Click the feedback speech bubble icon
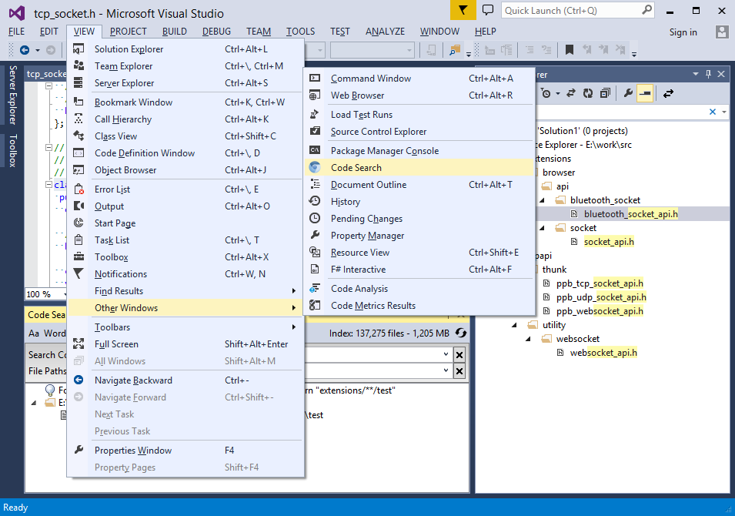 tap(488, 10)
